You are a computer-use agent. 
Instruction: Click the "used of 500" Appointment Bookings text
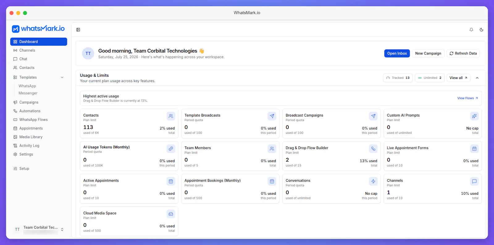[193, 198]
